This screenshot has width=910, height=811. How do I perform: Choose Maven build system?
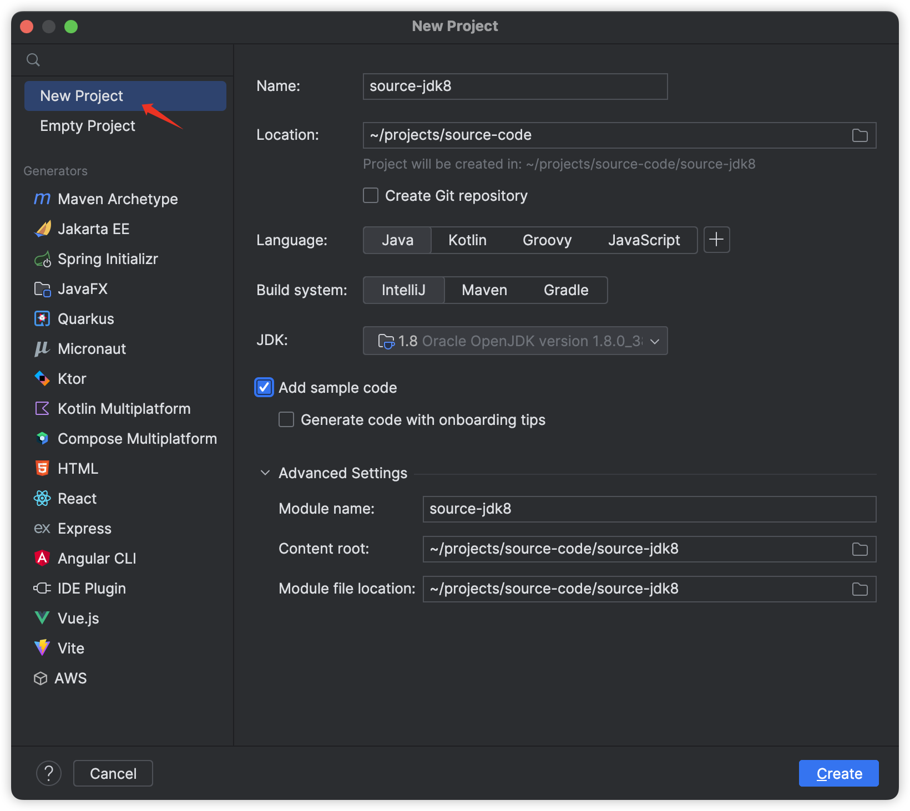point(484,290)
